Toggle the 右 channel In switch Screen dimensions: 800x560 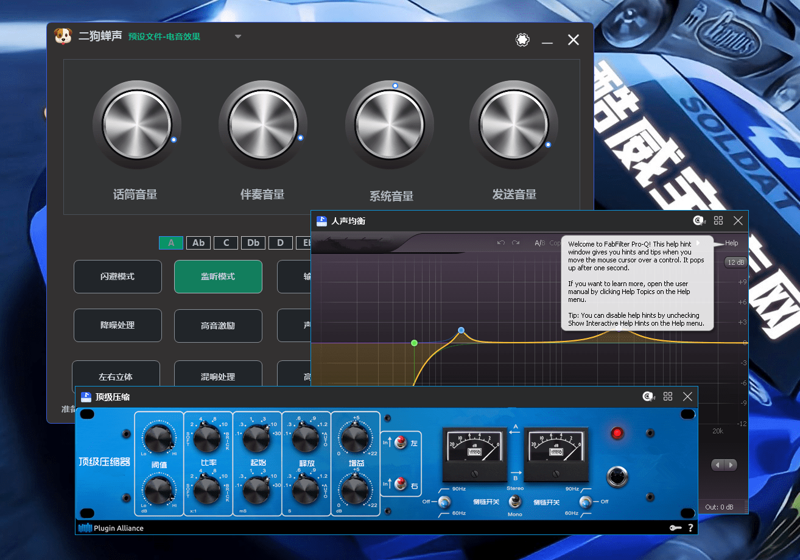click(401, 485)
